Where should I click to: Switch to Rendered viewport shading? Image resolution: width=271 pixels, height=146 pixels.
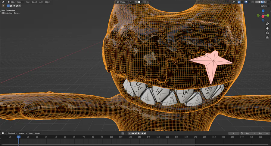(265, 2)
